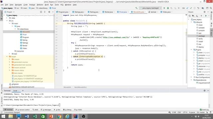
Task: Open the Event Log
Action: tap(204, 110)
